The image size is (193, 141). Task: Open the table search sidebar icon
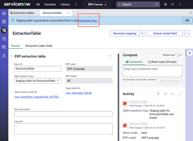coord(4,47)
